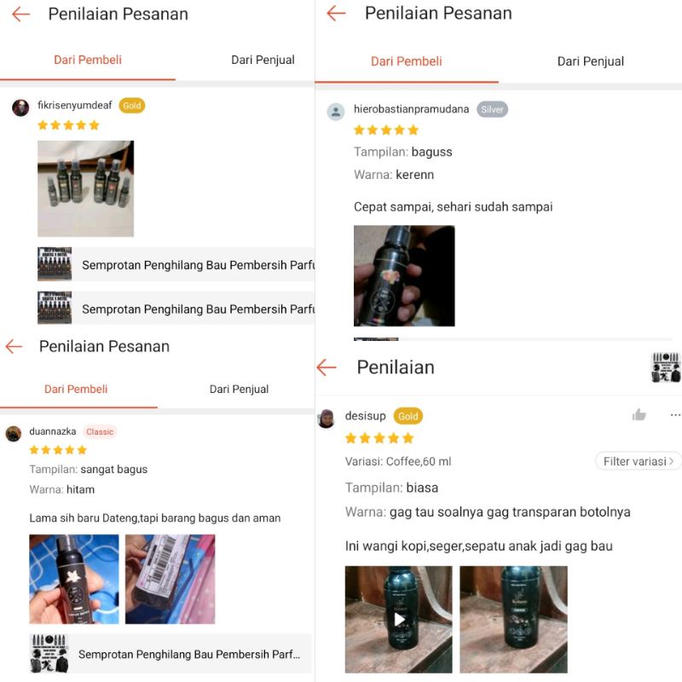
Task: Open three-dot menu on desisup's review
Action: pos(675,415)
